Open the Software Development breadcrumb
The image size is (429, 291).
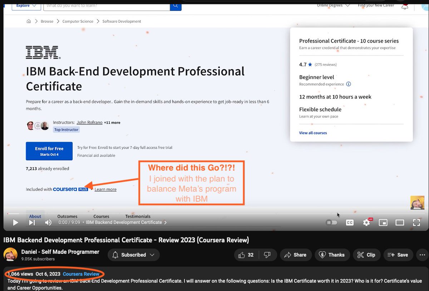pos(122,21)
